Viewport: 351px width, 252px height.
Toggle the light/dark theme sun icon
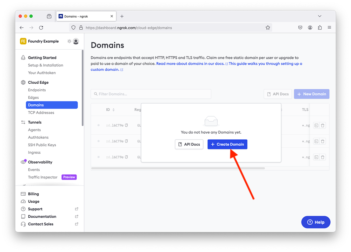(69, 41)
